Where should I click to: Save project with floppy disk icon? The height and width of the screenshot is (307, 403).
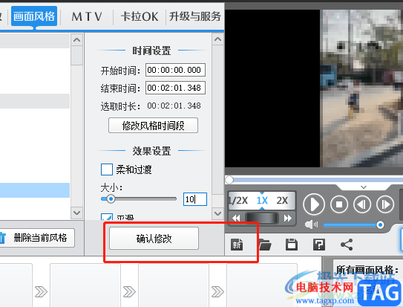click(292, 245)
